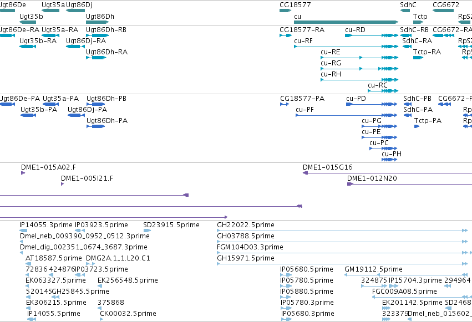472x322 pixels.
Task: Click the cu-RF transcript label
Action: [303, 41]
